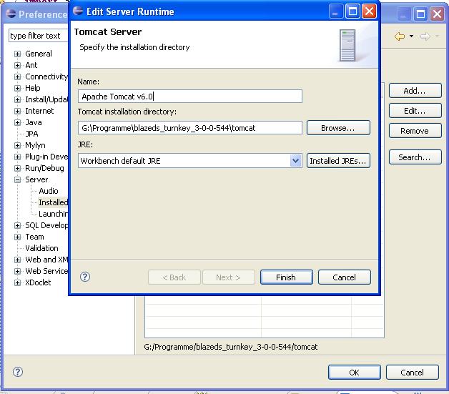Expand the Web Services tree node
This screenshot has height=394, width=449.
point(17,272)
